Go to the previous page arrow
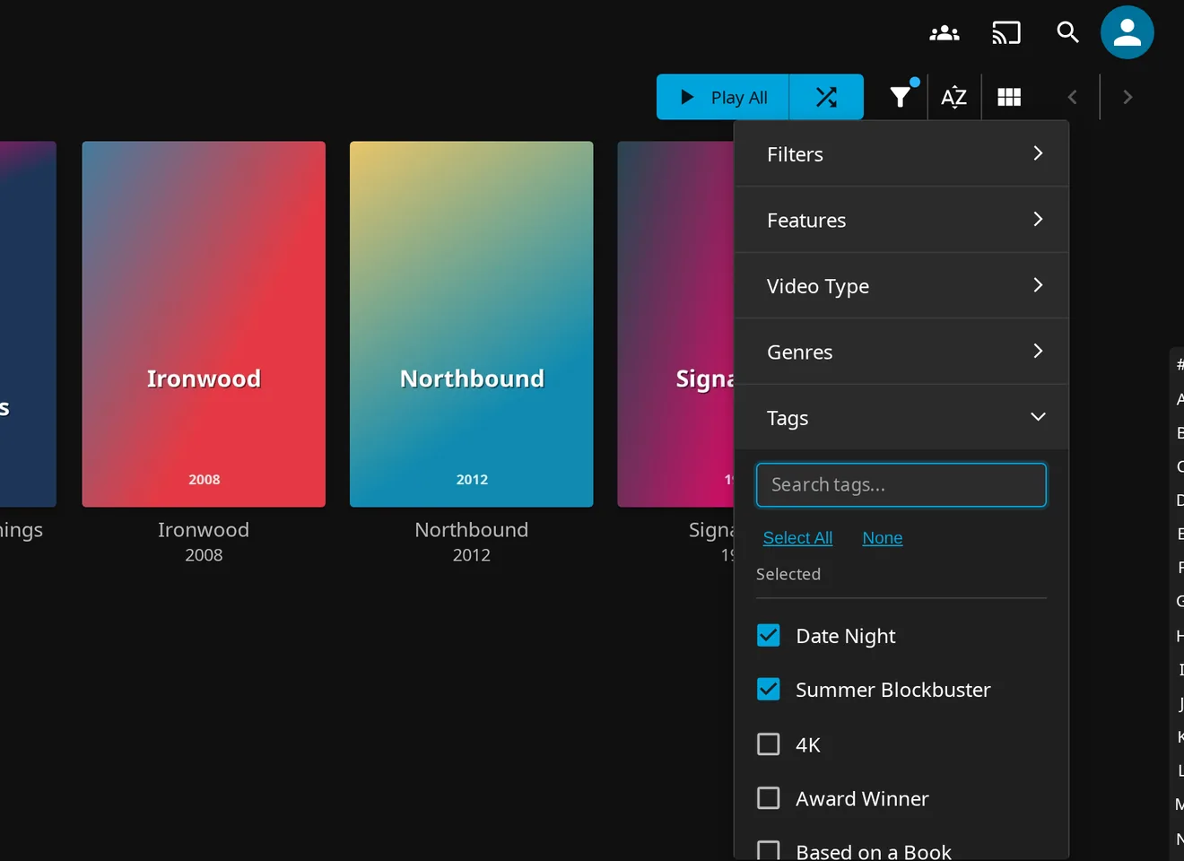1184x861 pixels. click(1072, 97)
